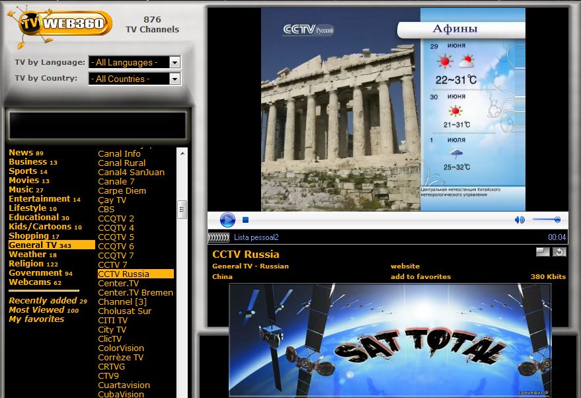
Task: Open My favorites list
Action: click(36, 319)
